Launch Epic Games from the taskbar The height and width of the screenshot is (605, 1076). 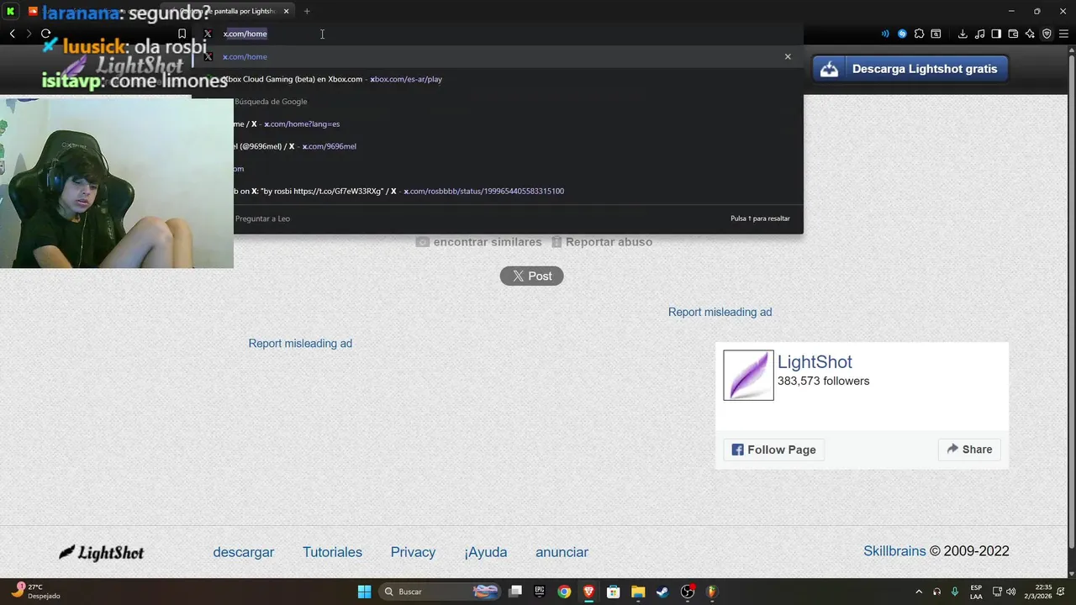[x=540, y=592]
